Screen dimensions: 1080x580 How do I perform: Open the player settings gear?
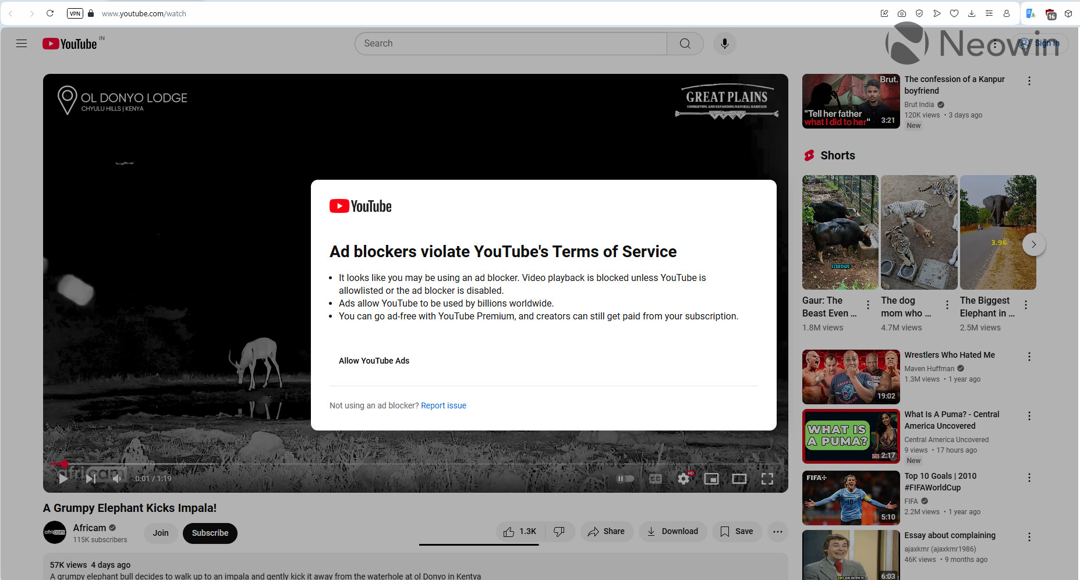click(x=682, y=478)
